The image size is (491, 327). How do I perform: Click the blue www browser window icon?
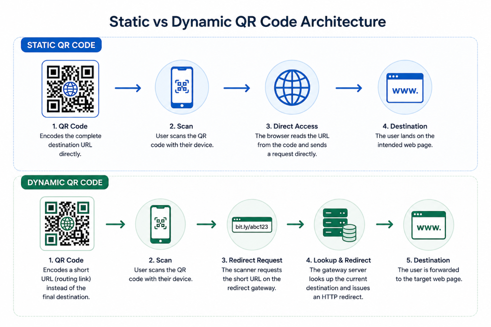pyautogui.click(x=405, y=88)
